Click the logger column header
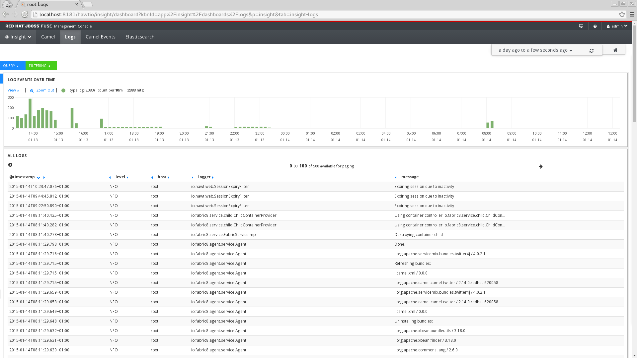637x358 pixels. 204,177
